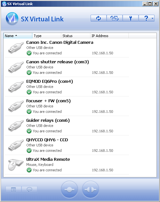
Task: Click green check status of EQMOD EQ6Pro
Action: coord(29,92)
